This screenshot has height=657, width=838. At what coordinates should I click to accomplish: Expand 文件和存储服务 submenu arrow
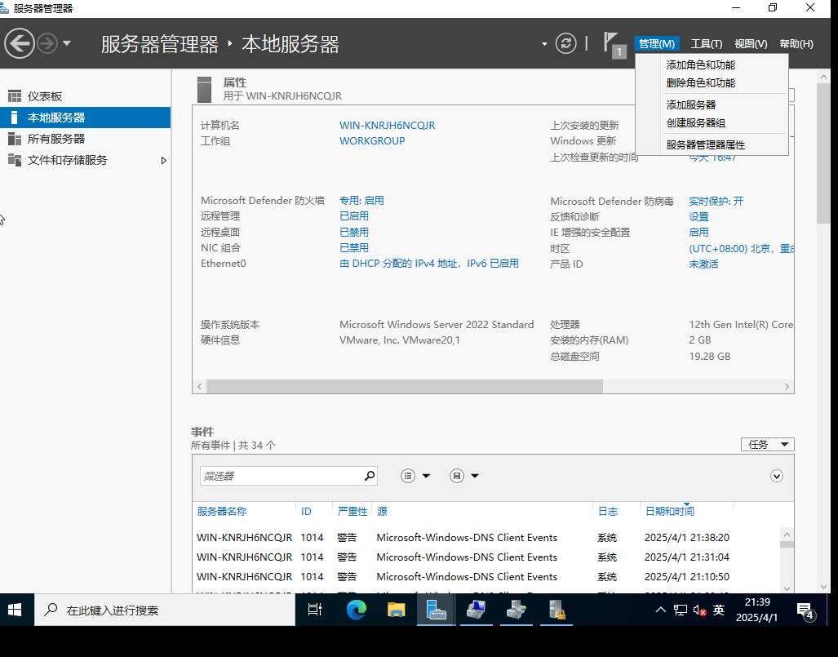[x=163, y=161]
